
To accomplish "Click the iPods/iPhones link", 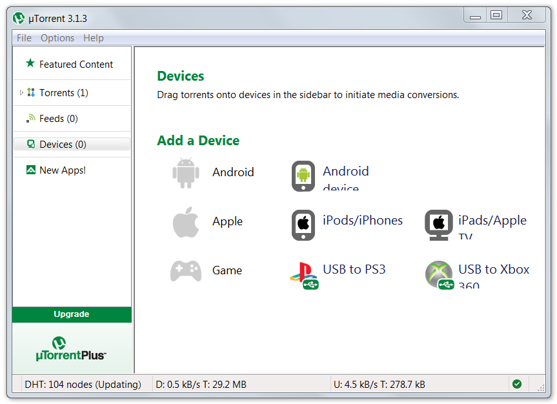I will coord(363,220).
